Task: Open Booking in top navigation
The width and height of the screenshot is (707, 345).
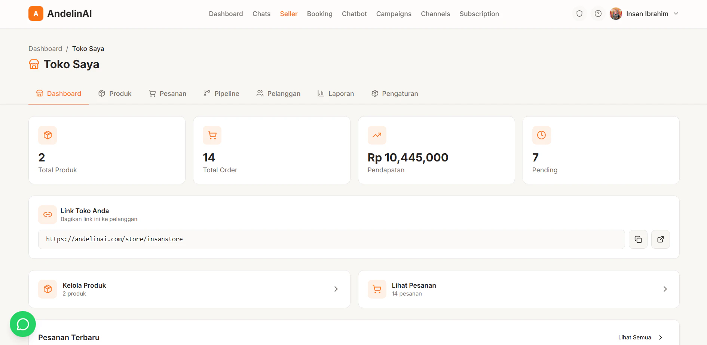Action: pyautogui.click(x=320, y=14)
